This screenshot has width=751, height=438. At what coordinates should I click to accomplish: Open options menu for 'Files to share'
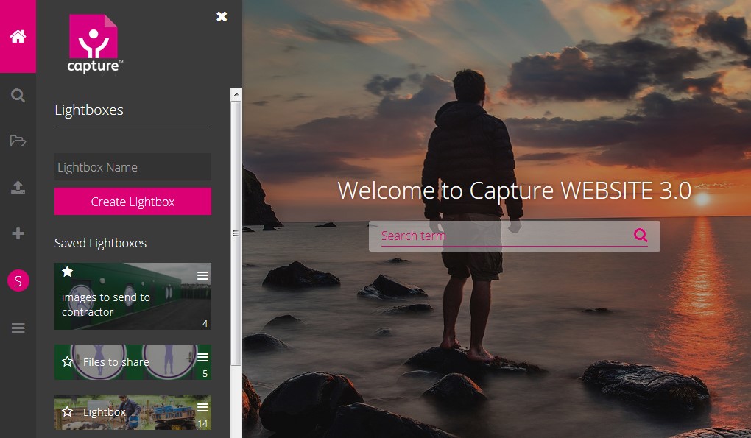[x=202, y=357]
